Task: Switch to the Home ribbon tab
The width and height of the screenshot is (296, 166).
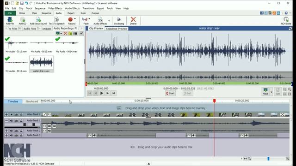Action: [x=22, y=13]
